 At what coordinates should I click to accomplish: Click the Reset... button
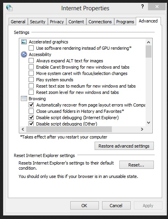pyautogui.click(x=137, y=165)
